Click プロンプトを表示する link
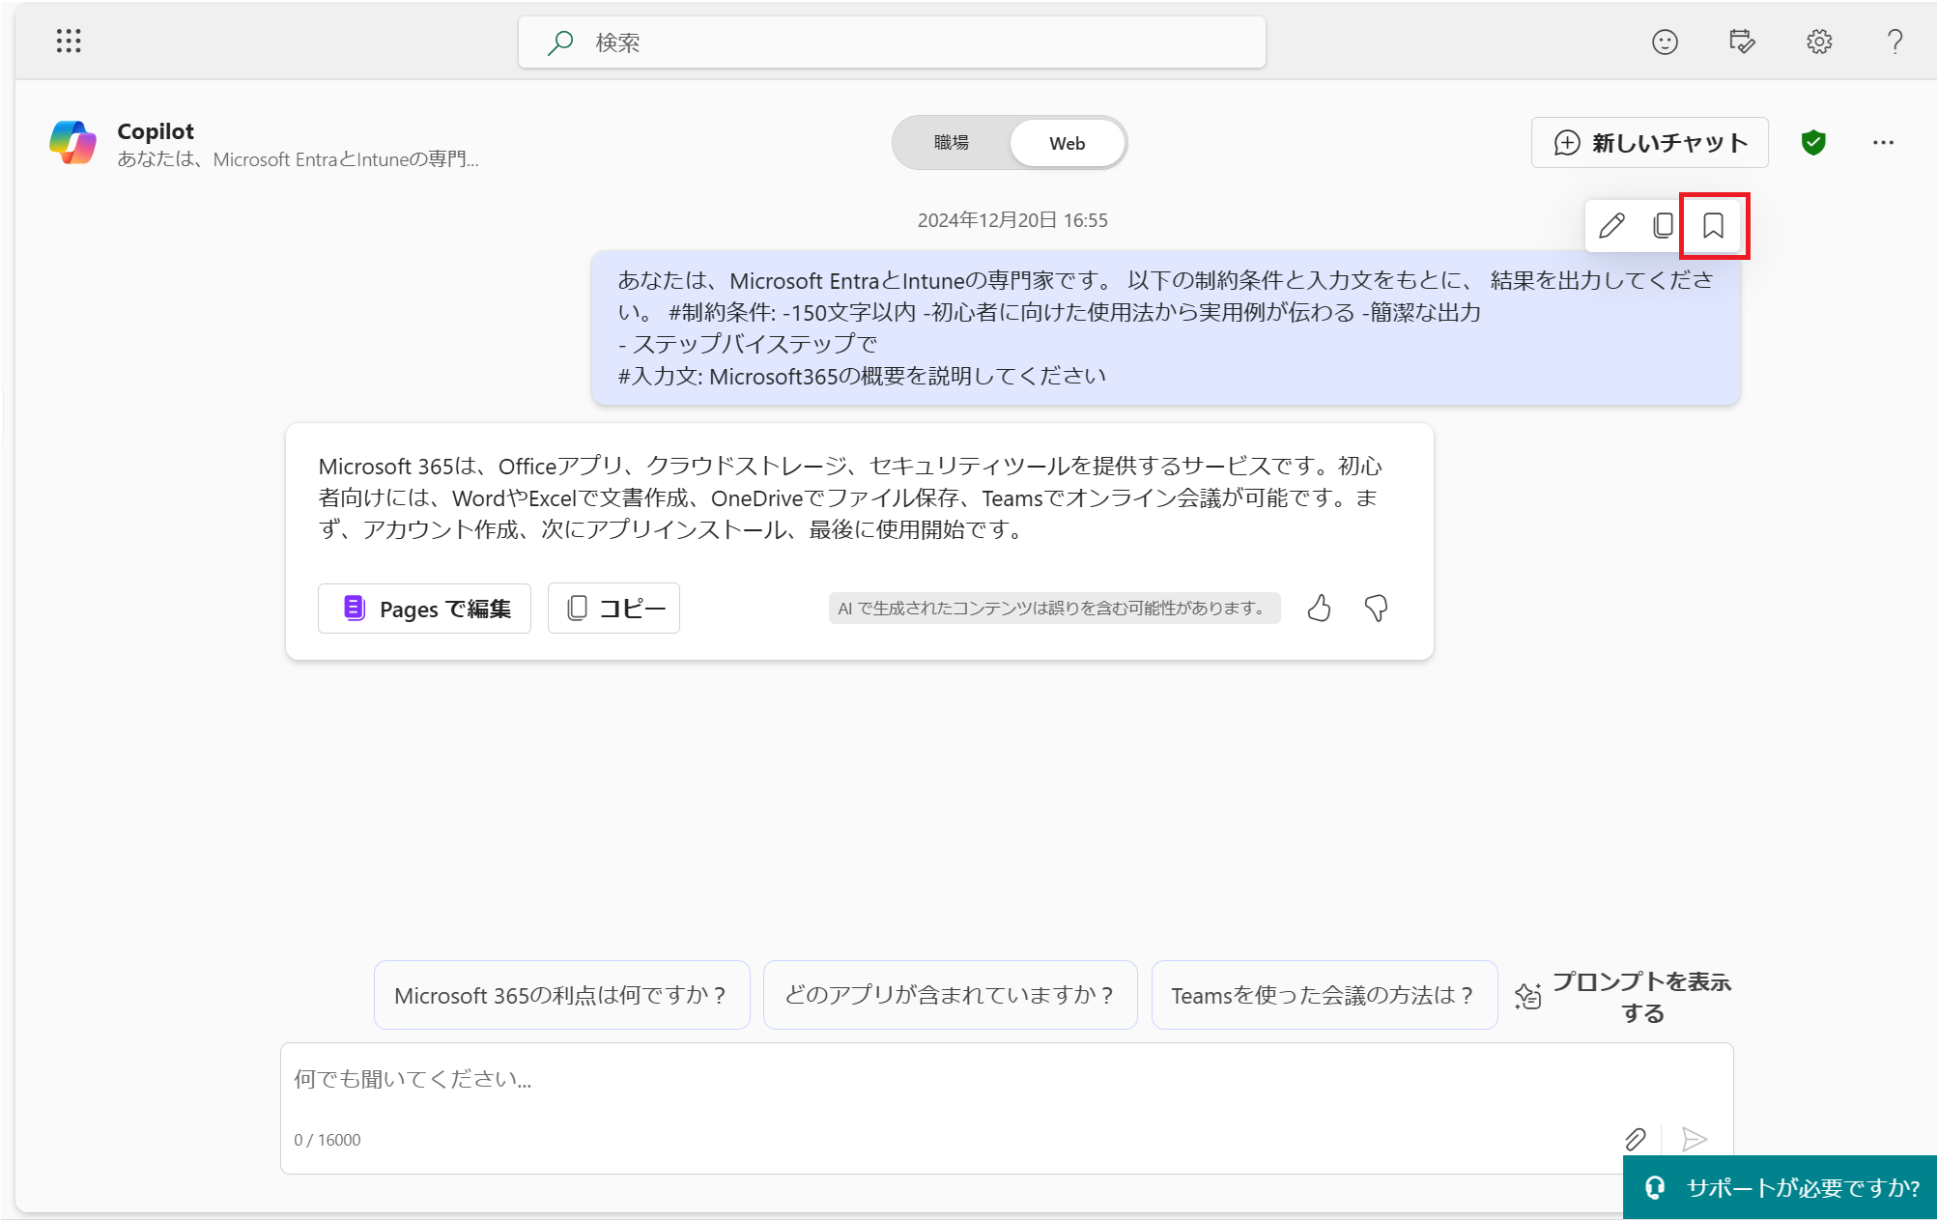The width and height of the screenshot is (1937, 1220). 1624,997
